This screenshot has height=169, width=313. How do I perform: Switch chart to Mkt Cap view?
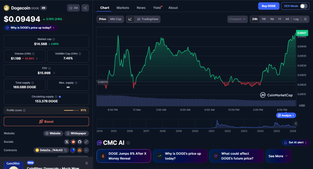pos(116,19)
